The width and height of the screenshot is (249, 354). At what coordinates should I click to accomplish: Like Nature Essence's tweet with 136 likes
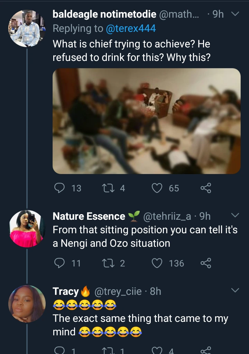coord(158,263)
